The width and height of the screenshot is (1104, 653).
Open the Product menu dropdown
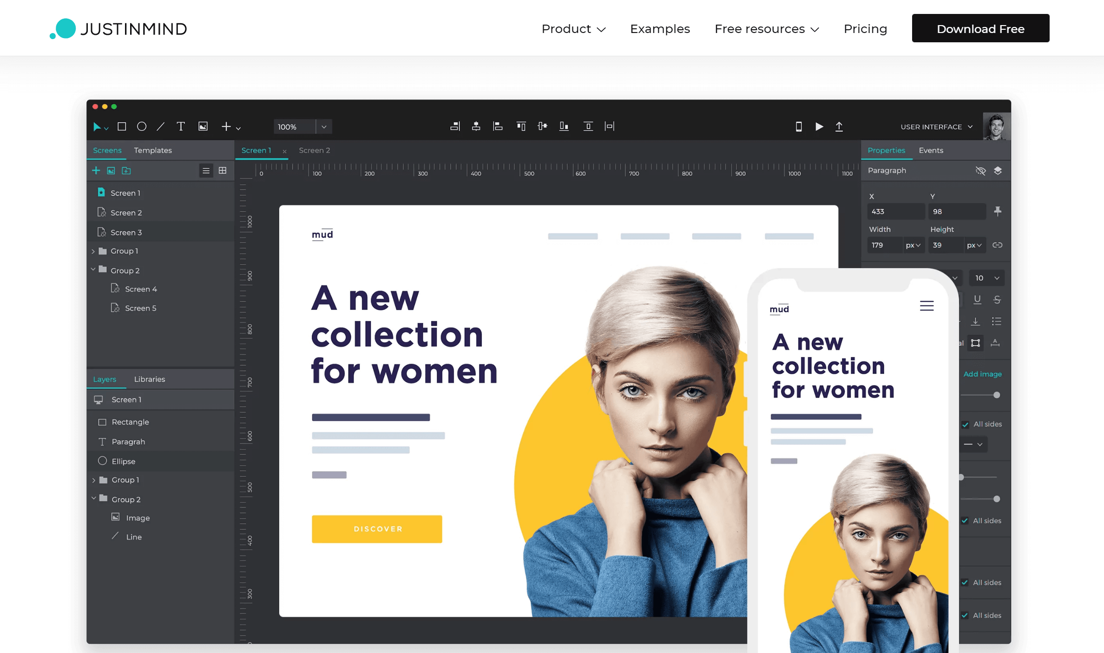tap(573, 29)
